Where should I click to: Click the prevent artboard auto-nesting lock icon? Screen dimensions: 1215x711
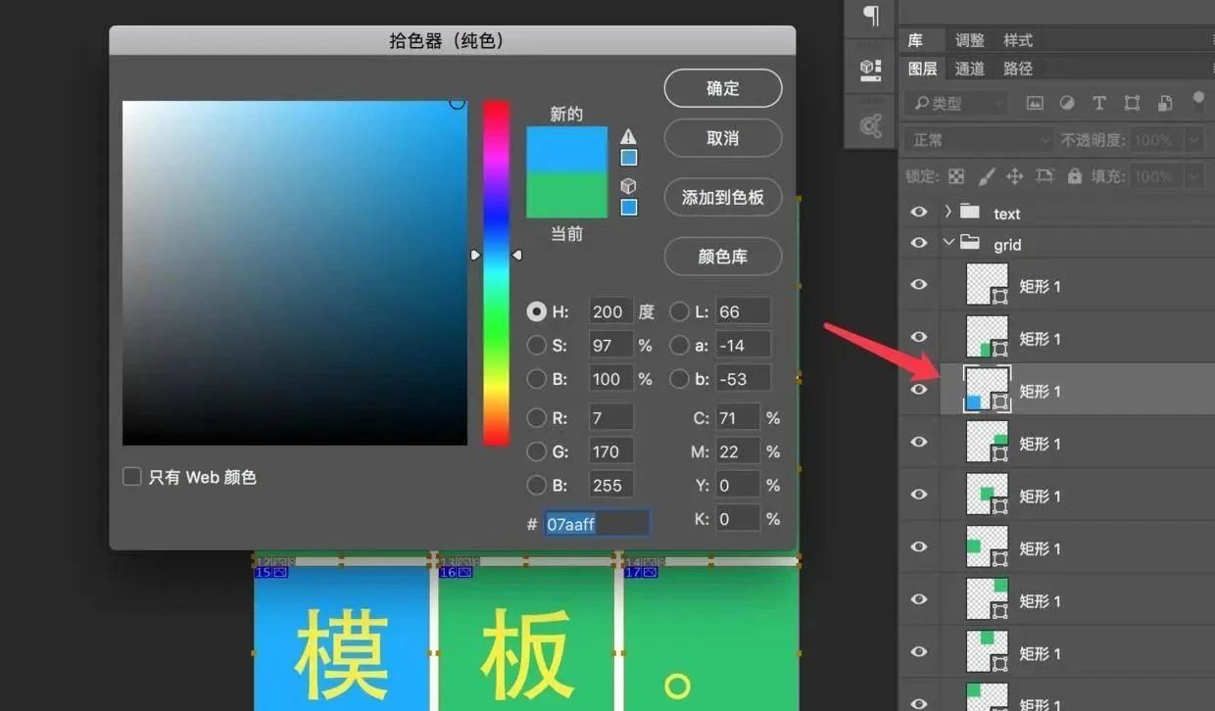coord(1045,176)
